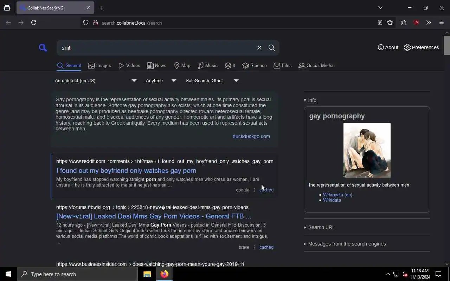Switch to the Images tab
This screenshot has height=281, width=450.
tap(99, 66)
